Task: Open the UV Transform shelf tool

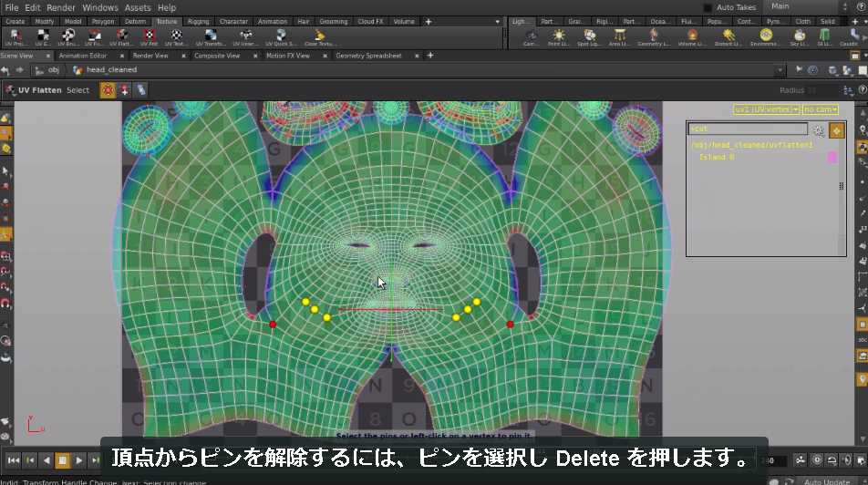Action: (211, 37)
